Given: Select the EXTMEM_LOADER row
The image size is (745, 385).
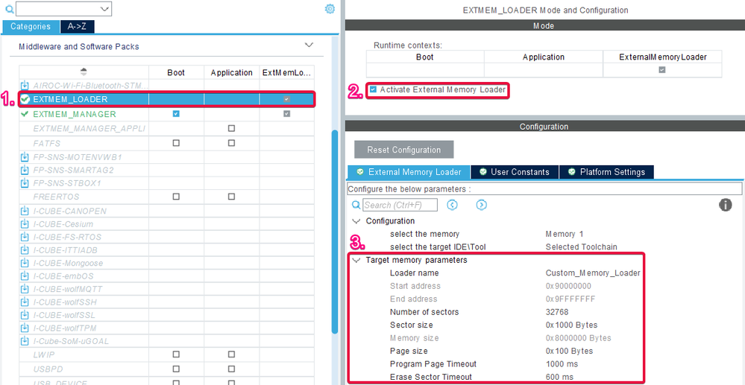Looking at the screenshot, I should (166, 99).
